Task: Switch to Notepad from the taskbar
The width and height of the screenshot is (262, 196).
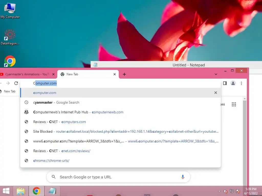Action: [52, 191]
